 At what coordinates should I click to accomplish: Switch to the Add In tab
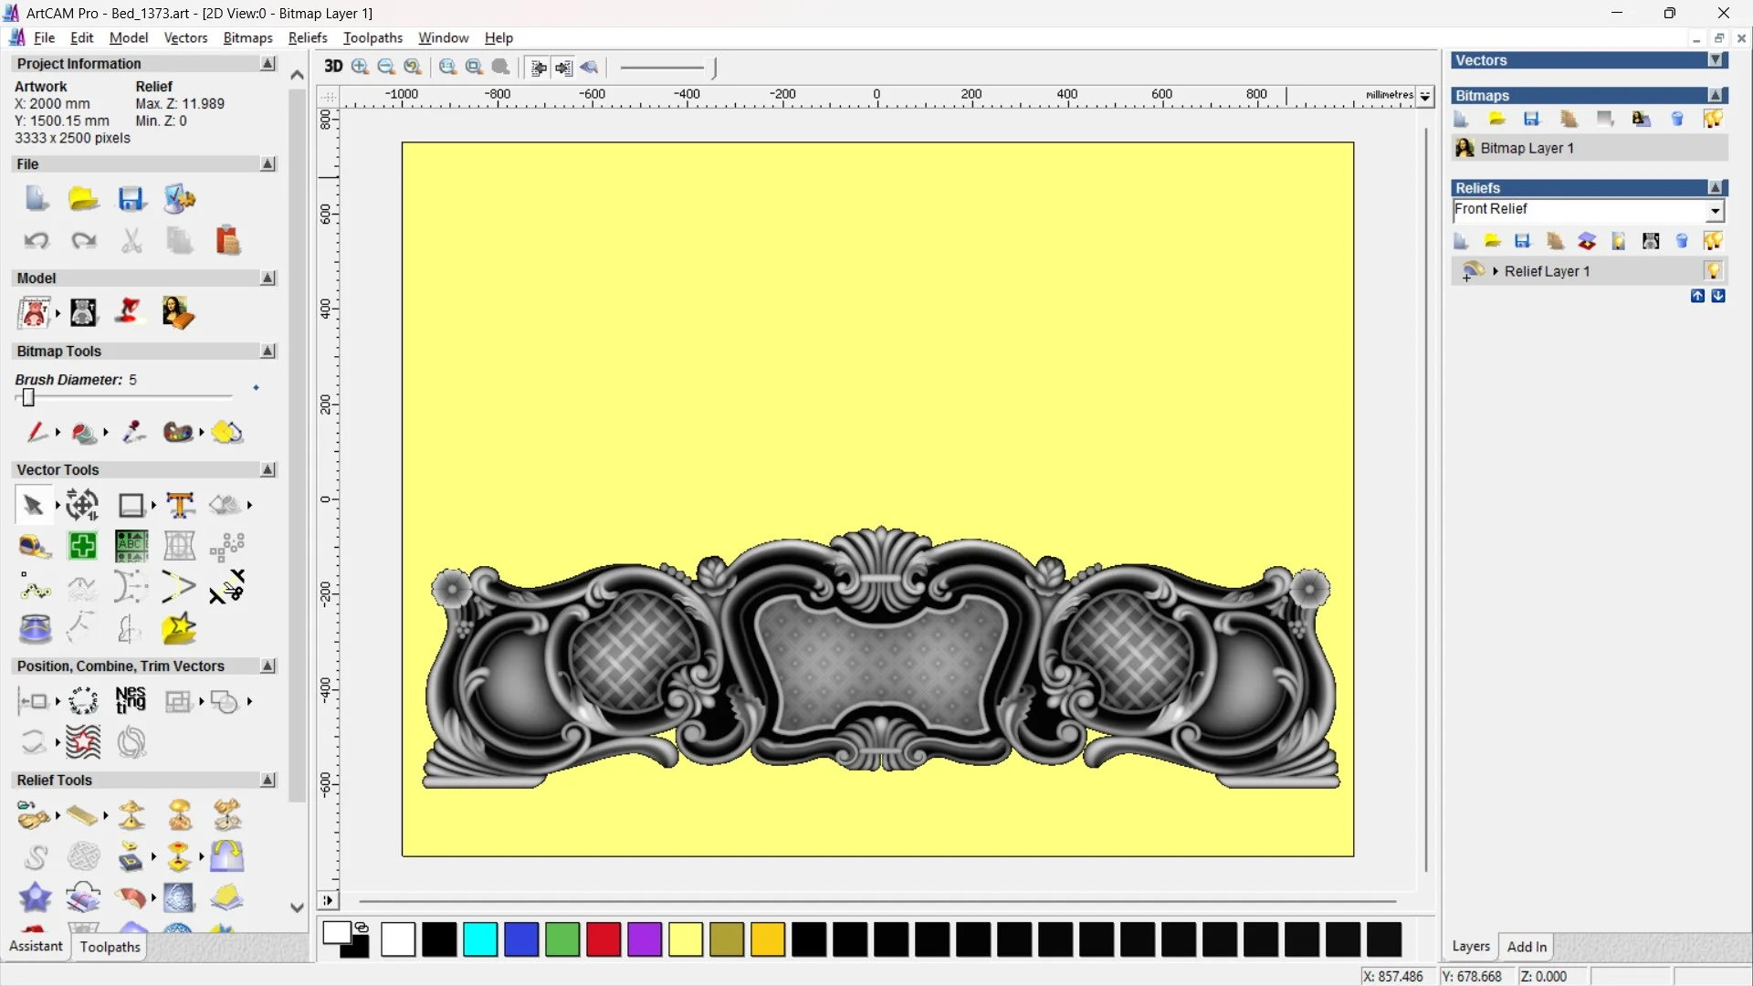coord(1527,947)
